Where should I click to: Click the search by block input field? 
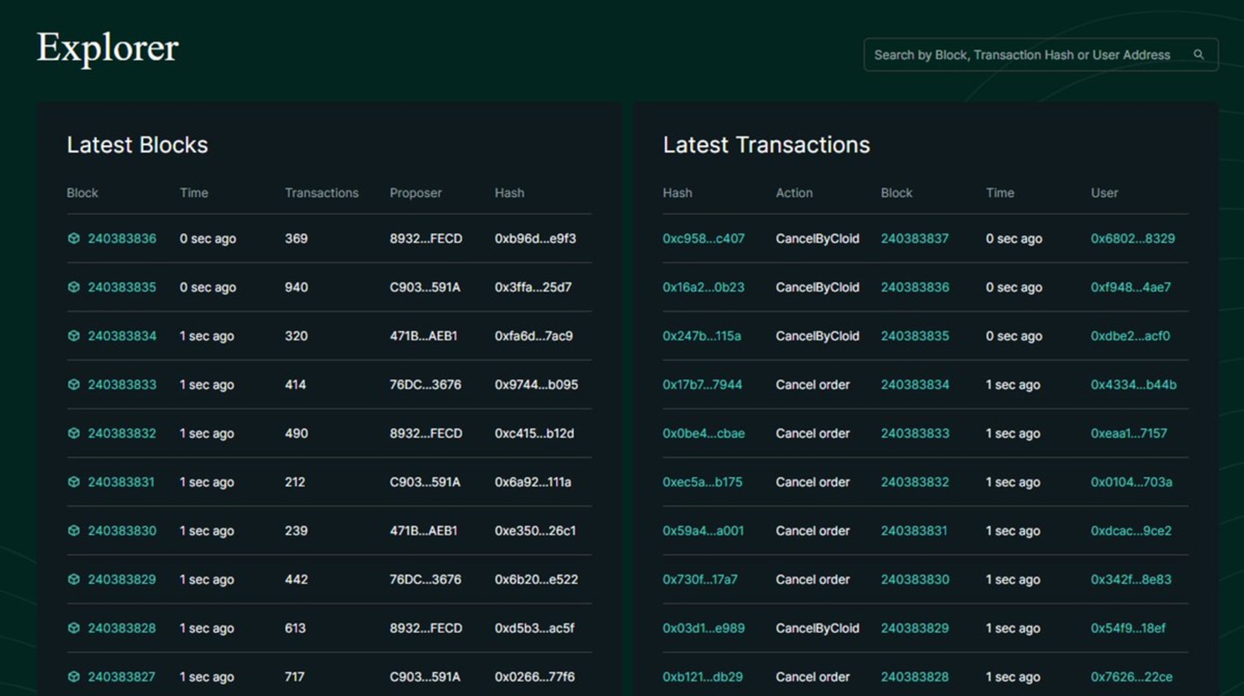pos(1041,54)
